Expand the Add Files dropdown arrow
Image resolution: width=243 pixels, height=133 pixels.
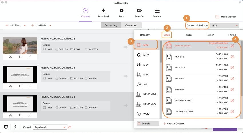25,26
